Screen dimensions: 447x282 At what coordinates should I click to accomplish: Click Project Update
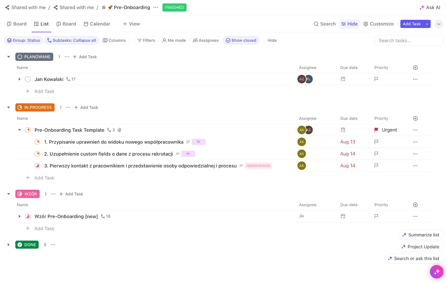click(420, 247)
